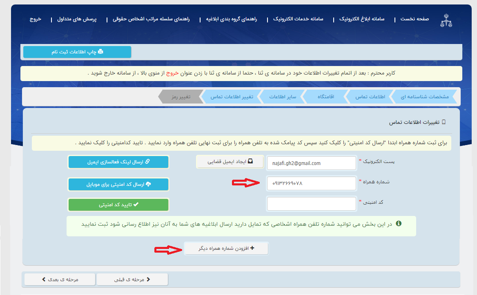Click the red خروج word in notice

[x=172, y=73]
